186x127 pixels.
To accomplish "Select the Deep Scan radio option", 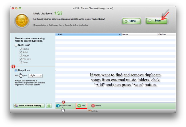I will coord(16,71).
